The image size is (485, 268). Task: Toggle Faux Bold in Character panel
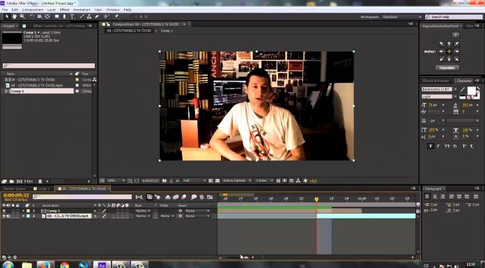(x=430, y=146)
